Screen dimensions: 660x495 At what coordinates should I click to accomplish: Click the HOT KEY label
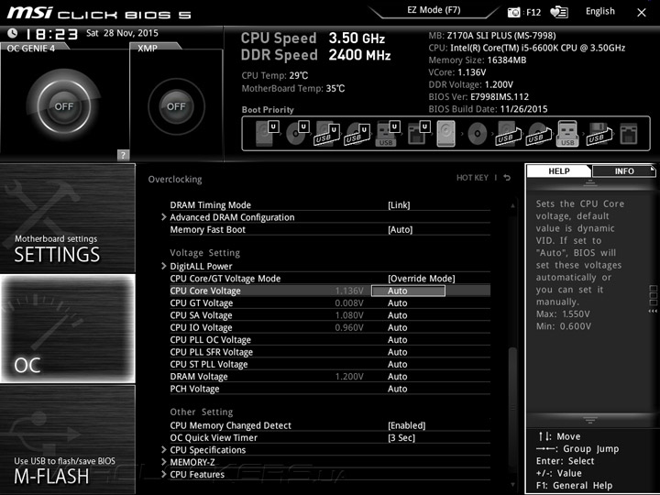[x=472, y=178]
